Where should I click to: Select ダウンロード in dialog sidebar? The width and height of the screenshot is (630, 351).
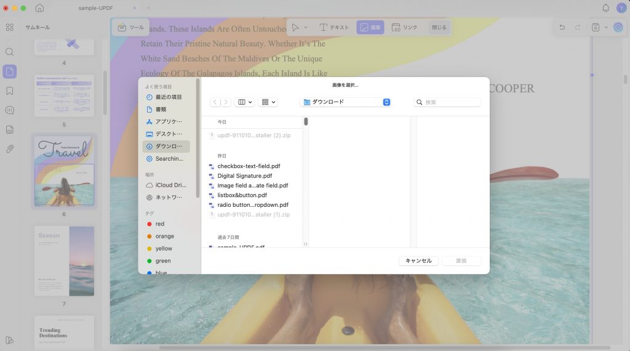[165, 147]
